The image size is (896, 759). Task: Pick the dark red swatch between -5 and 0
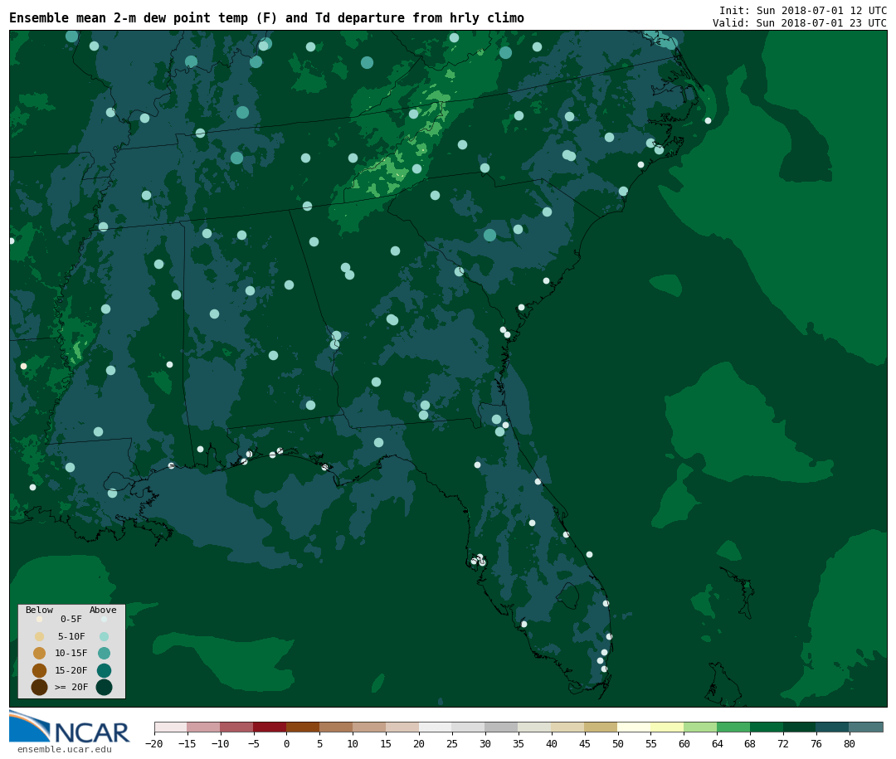tap(270, 727)
